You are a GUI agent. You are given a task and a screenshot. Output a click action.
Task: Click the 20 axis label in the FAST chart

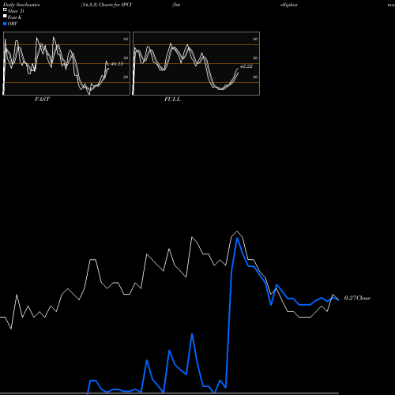tap(126, 77)
